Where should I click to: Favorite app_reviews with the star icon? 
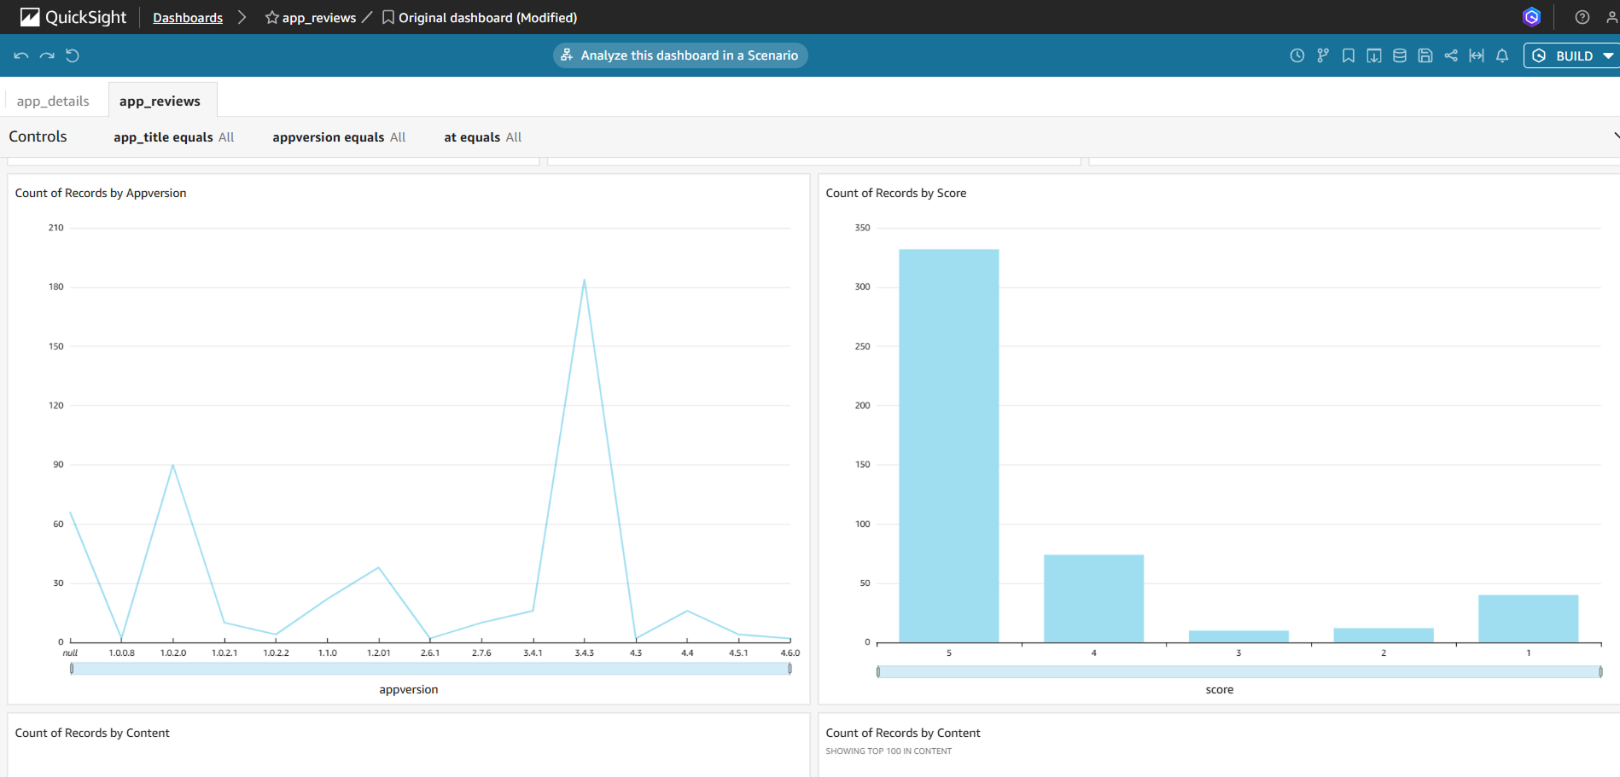pyautogui.click(x=271, y=17)
